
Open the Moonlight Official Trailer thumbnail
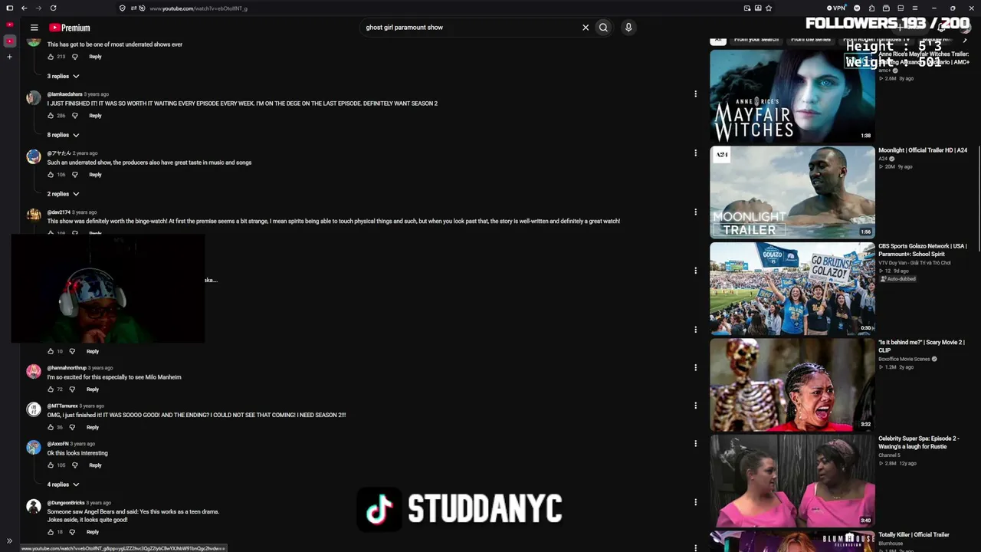tap(792, 192)
